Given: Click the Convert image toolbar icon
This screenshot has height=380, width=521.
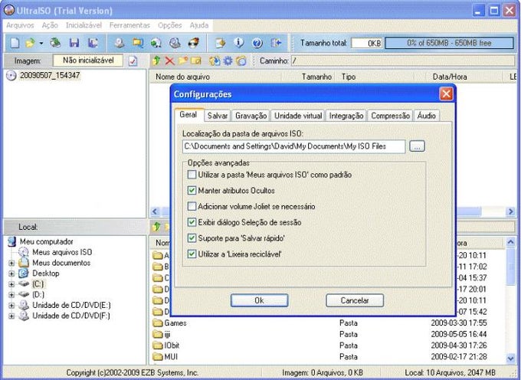Looking at the screenshot, I should pos(156,43).
